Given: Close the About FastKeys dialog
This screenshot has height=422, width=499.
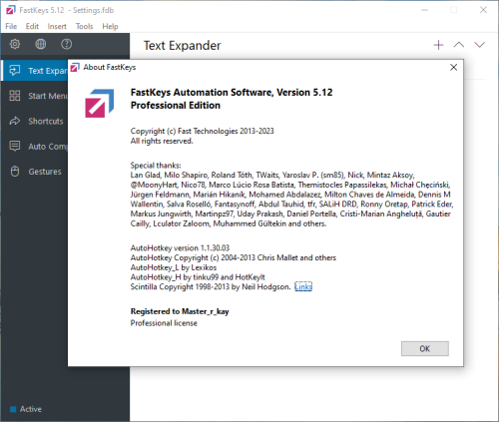Looking at the screenshot, I should coord(453,68).
